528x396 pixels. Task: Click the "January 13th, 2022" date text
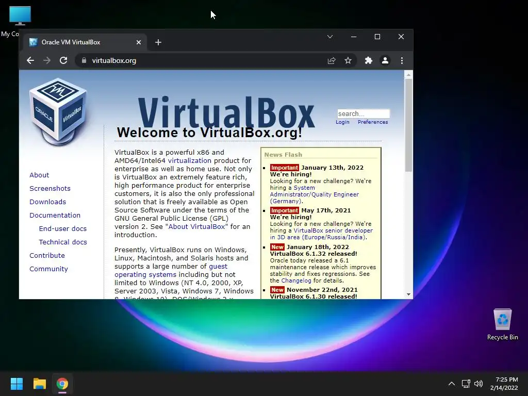pyautogui.click(x=333, y=168)
